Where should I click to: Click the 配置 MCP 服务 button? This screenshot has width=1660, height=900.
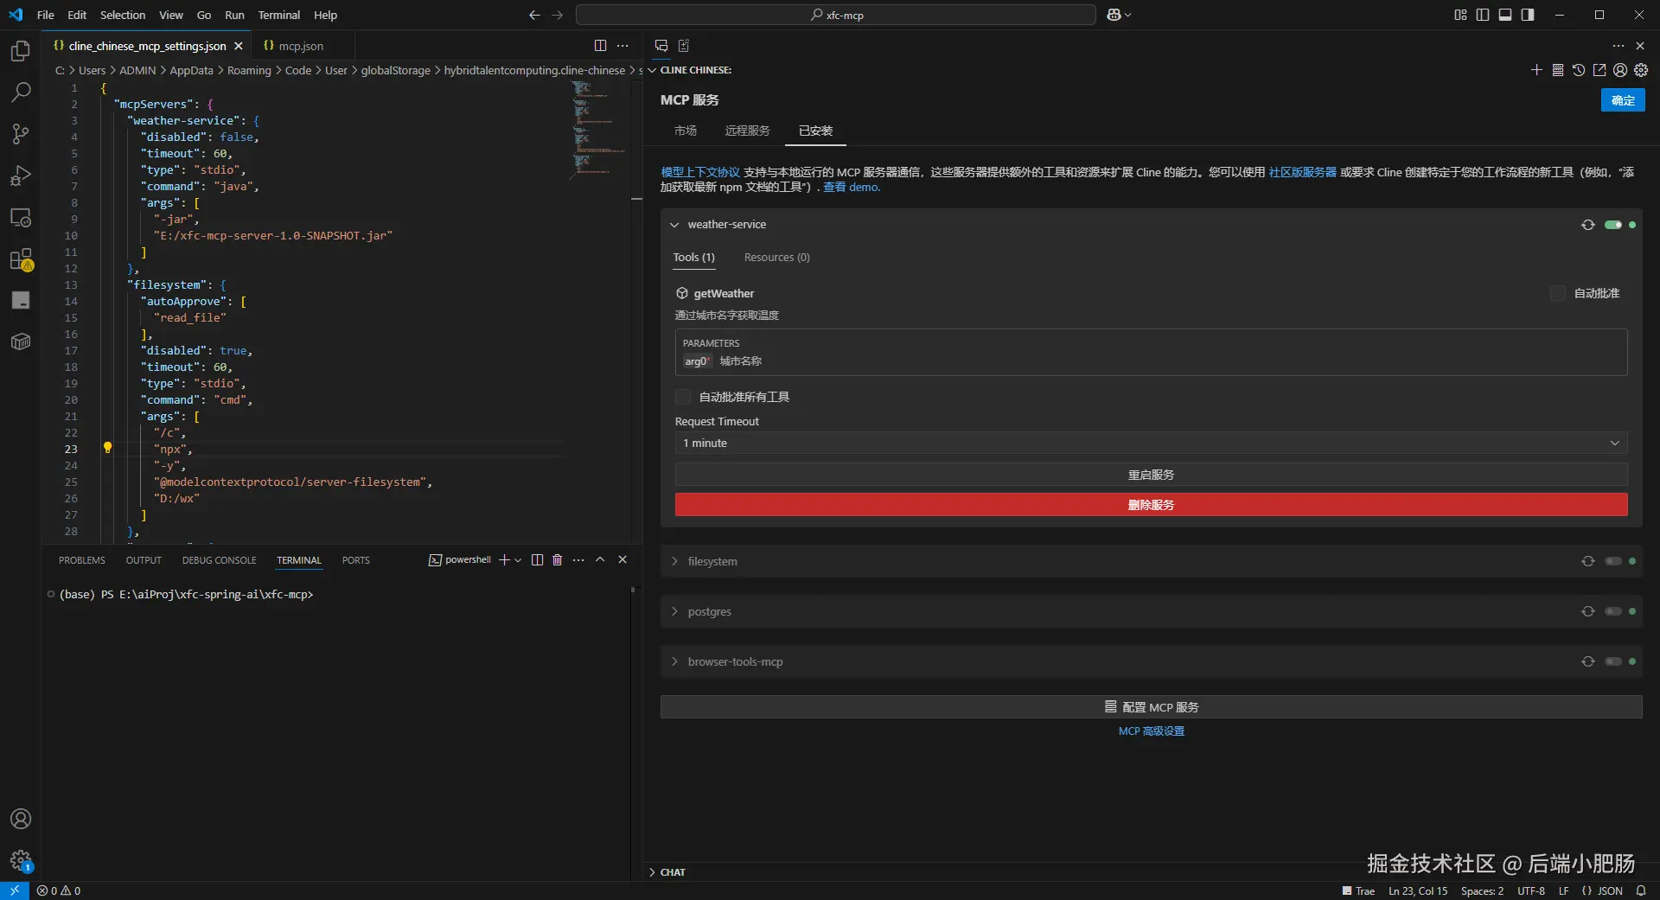pos(1151,707)
